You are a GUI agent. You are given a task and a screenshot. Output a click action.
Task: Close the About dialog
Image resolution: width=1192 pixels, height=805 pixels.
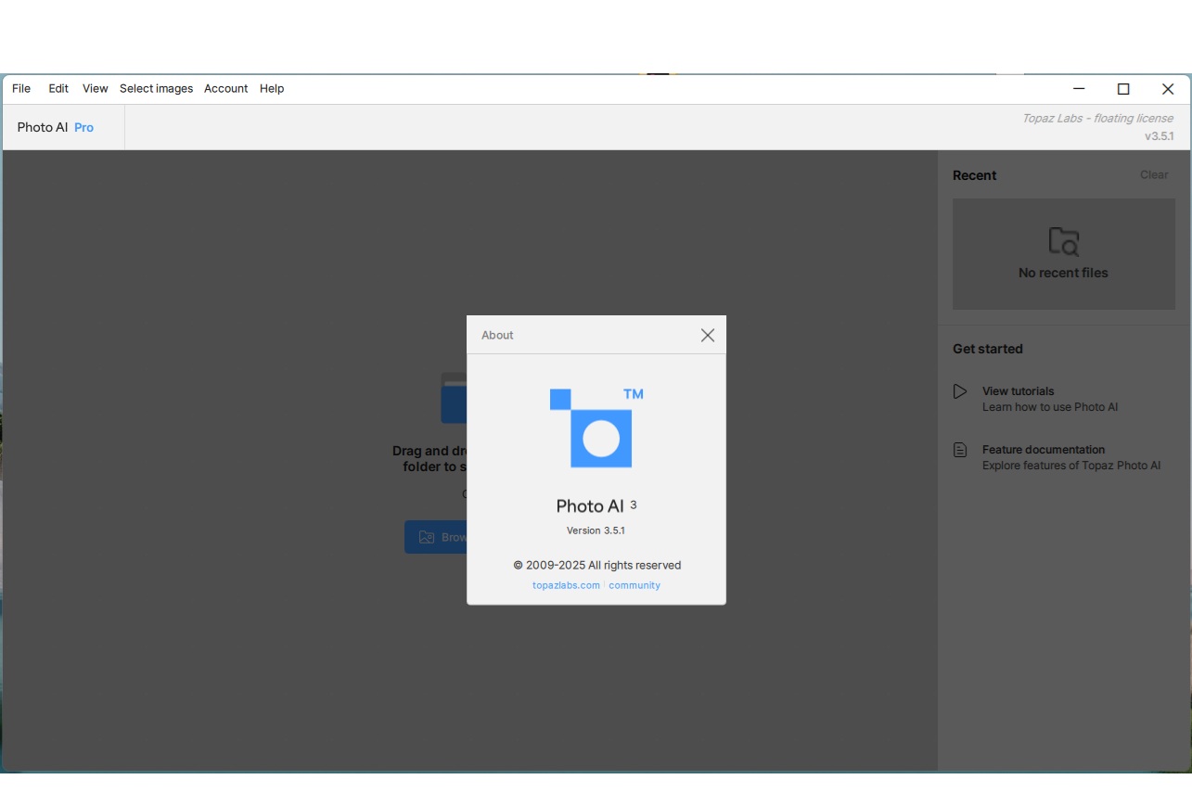(708, 335)
